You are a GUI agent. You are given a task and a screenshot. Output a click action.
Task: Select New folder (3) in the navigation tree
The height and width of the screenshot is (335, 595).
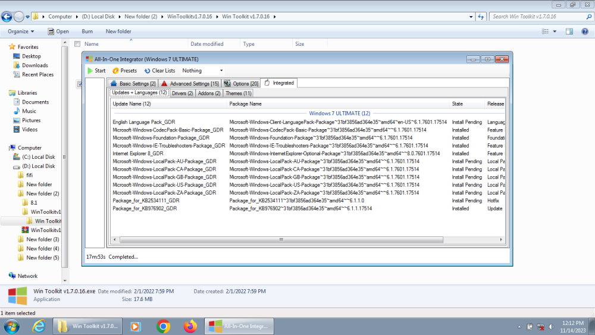coord(38,239)
